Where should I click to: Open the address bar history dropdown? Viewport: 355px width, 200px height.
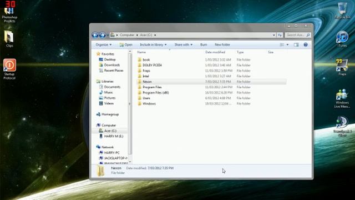tap(273, 35)
